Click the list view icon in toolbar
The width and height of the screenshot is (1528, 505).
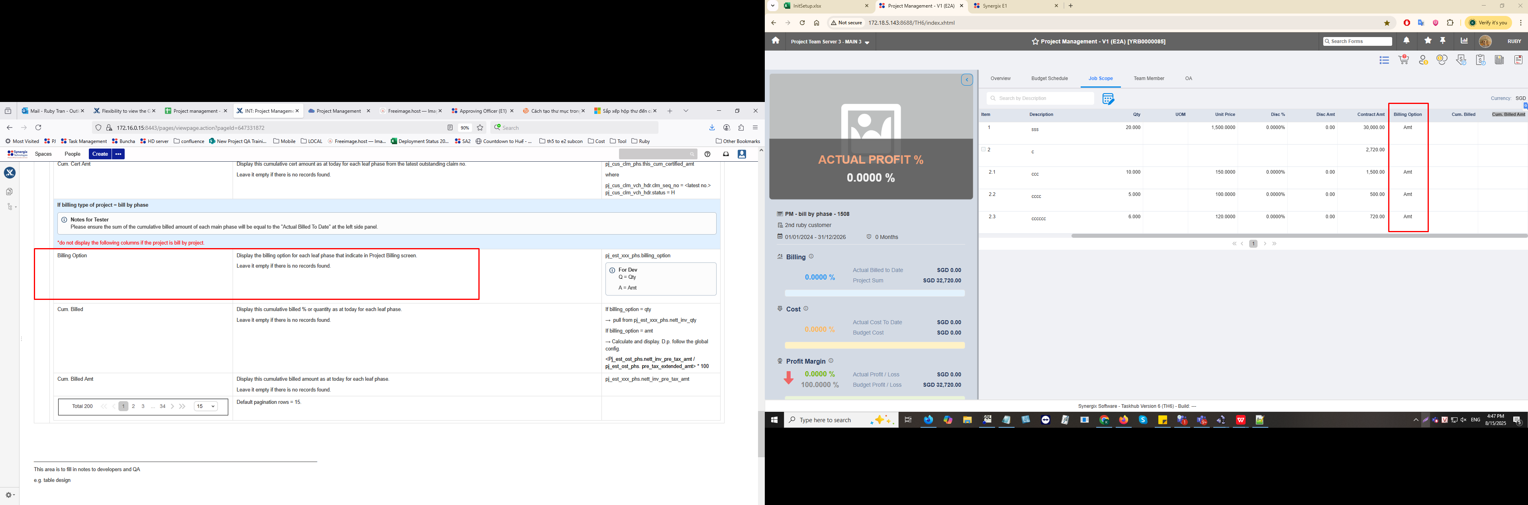pos(1384,60)
